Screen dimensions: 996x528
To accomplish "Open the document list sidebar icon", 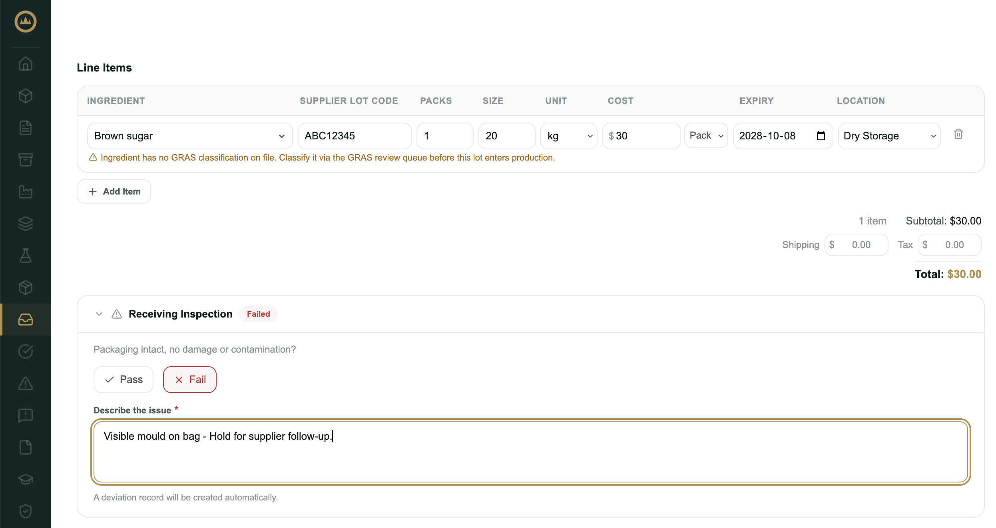I will (x=26, y=128).
